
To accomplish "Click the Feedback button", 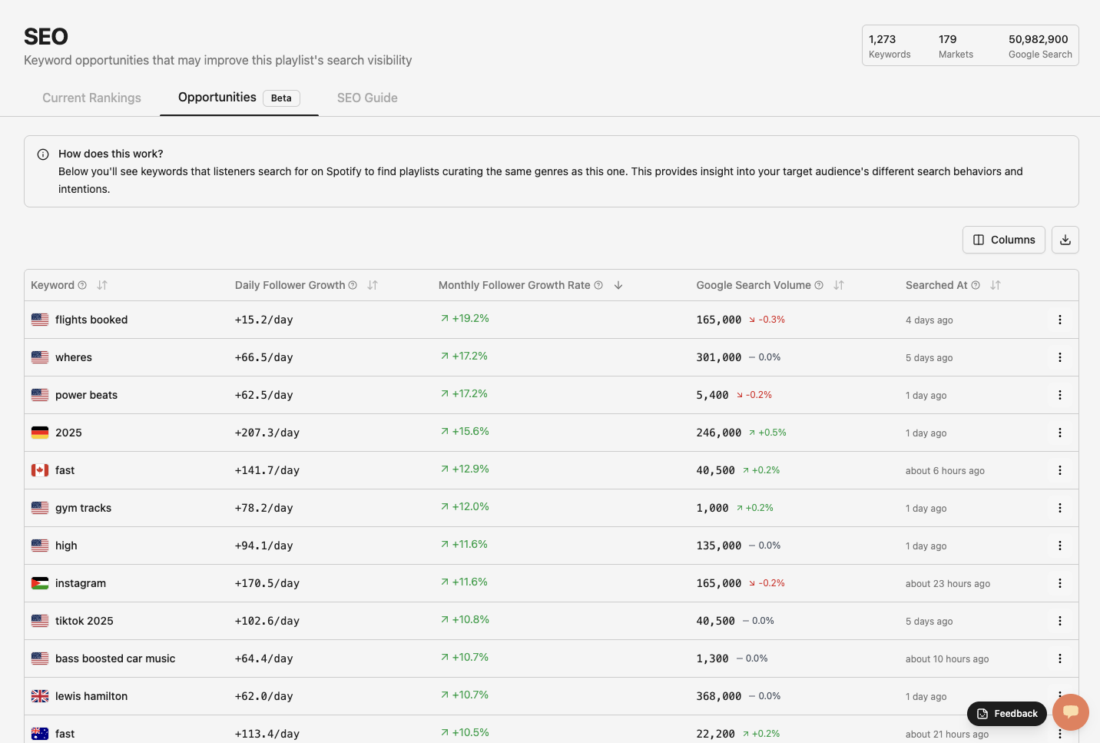I will coord(1006,714).
